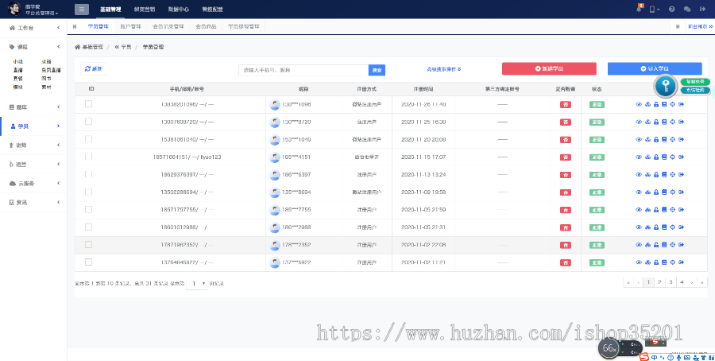Switch to 基础管理 top menu

[x=110, y=9]
